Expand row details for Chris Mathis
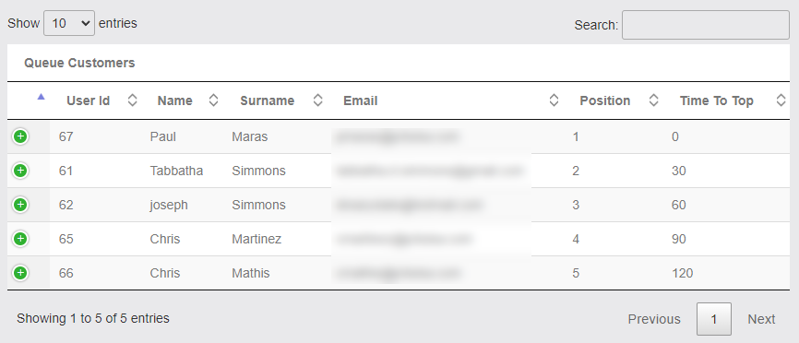The height and width of the screenshot is (343, 799). pyautogui.click(x=20, y=273)
